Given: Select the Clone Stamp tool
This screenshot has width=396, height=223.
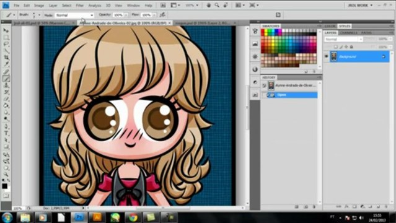Looking at the screenshot, I should (6, 85).
